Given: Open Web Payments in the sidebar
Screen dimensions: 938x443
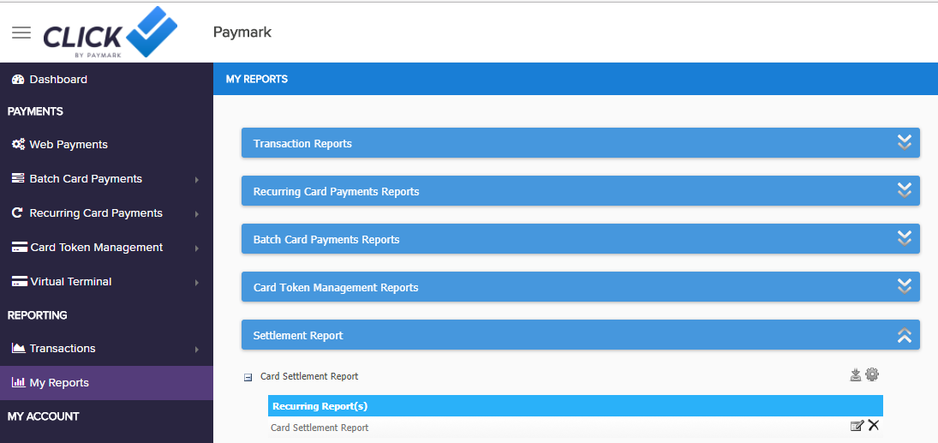Looking at the screenshot, I should [x=106, y=144].
